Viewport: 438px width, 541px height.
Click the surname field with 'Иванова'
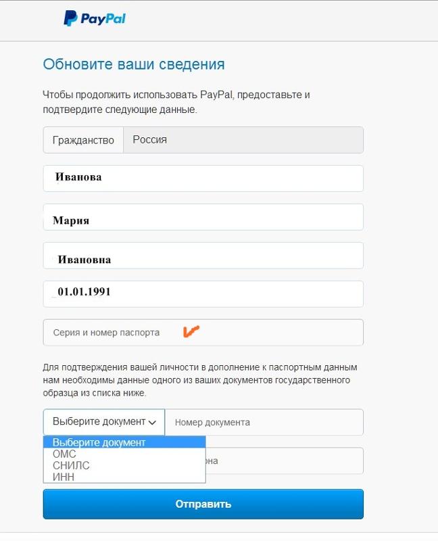click(203, 179)
